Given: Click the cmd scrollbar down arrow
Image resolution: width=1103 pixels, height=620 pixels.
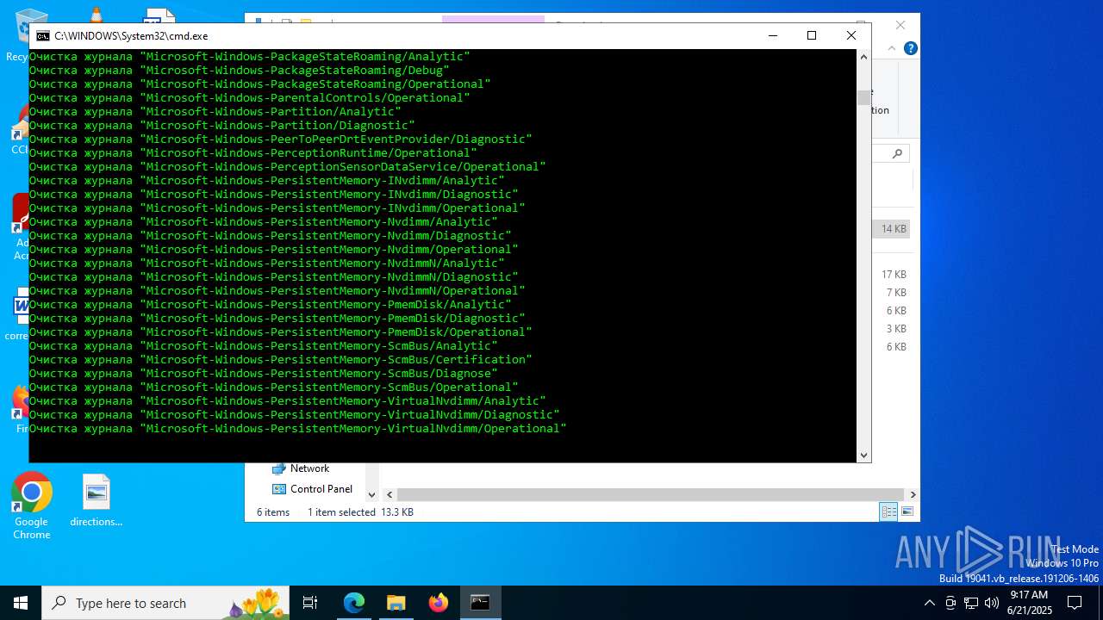Looking at the screenshot, I should tap(863, 456).
